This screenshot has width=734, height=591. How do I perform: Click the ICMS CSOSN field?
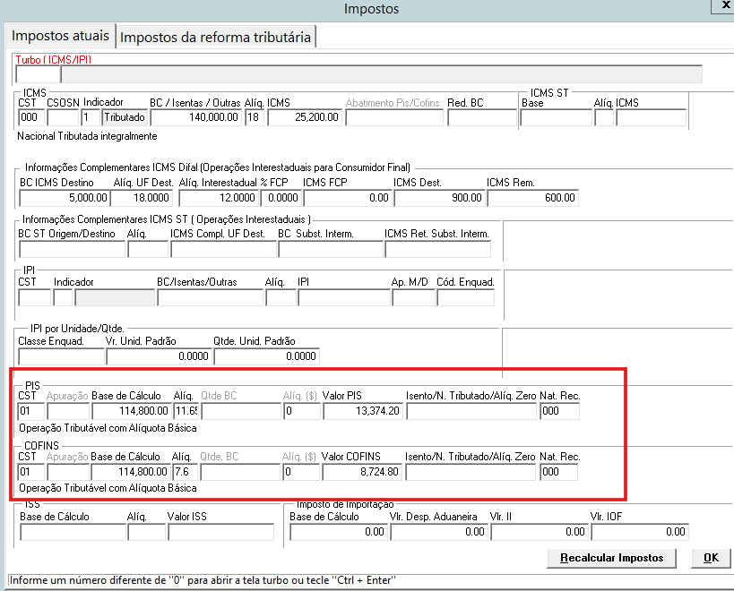[63, 117]
